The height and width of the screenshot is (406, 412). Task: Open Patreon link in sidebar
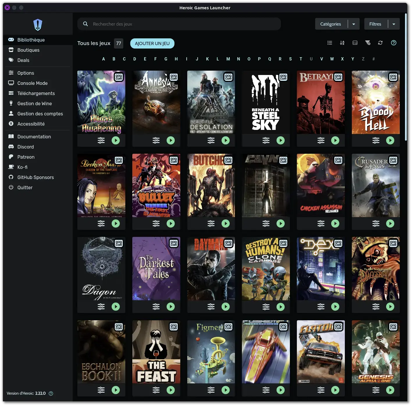[38, 157]
